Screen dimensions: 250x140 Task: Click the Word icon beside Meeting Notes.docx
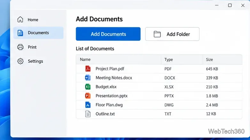point(88,78)
